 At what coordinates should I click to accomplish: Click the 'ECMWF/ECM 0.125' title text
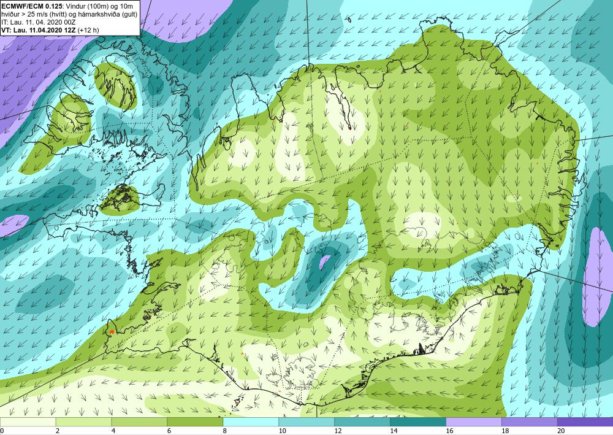[x=32, y=5]
